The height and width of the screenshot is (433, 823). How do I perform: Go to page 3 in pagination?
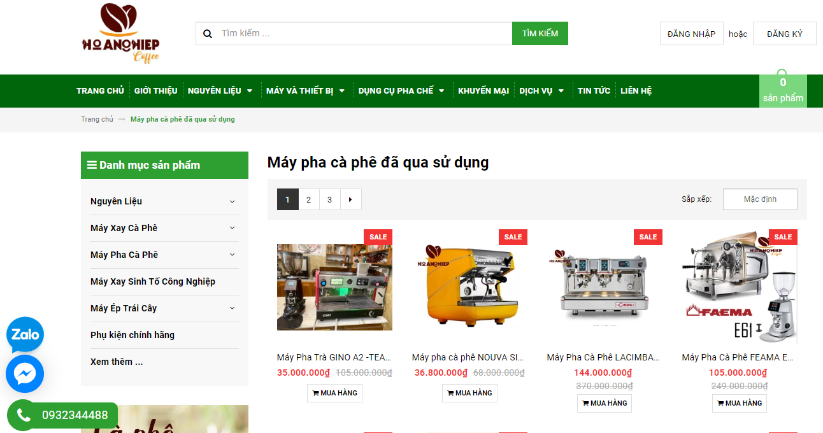pyautogui.click(x=329, y=199)
